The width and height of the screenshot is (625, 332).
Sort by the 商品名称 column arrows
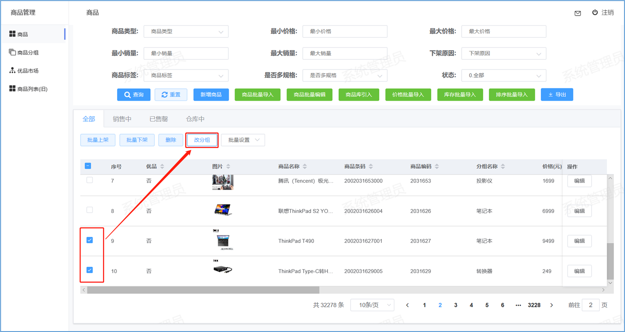tap(305, 167)
